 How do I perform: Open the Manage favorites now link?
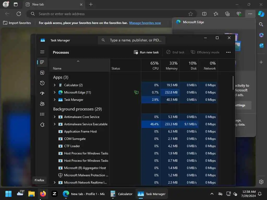coord(145,23)
